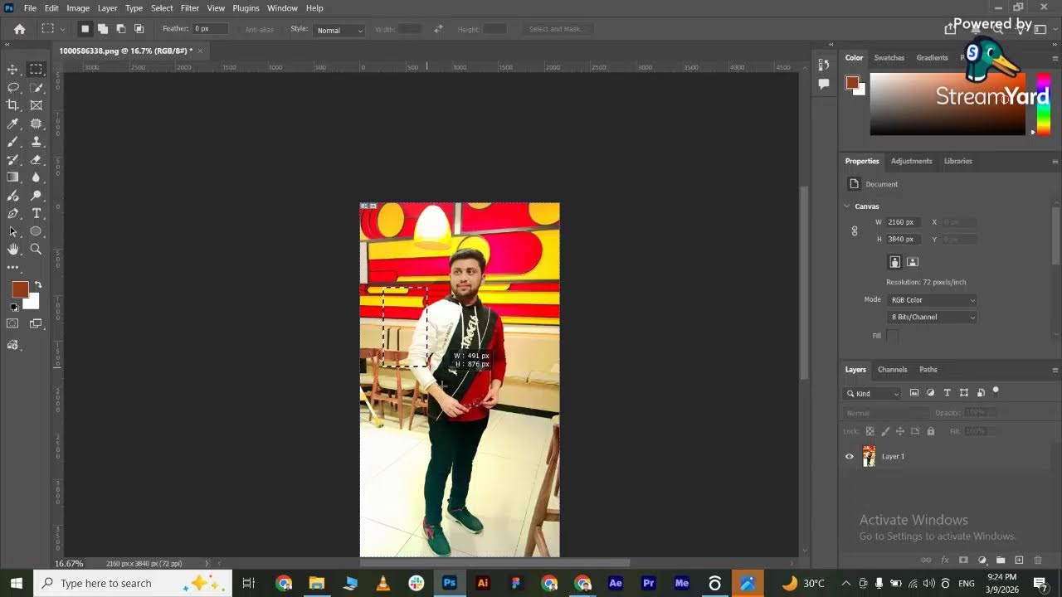Choose Subtract from Selection mode
Image resolution: width=1062 pixels, height=597 pixels.
click(x=121, y=29)
